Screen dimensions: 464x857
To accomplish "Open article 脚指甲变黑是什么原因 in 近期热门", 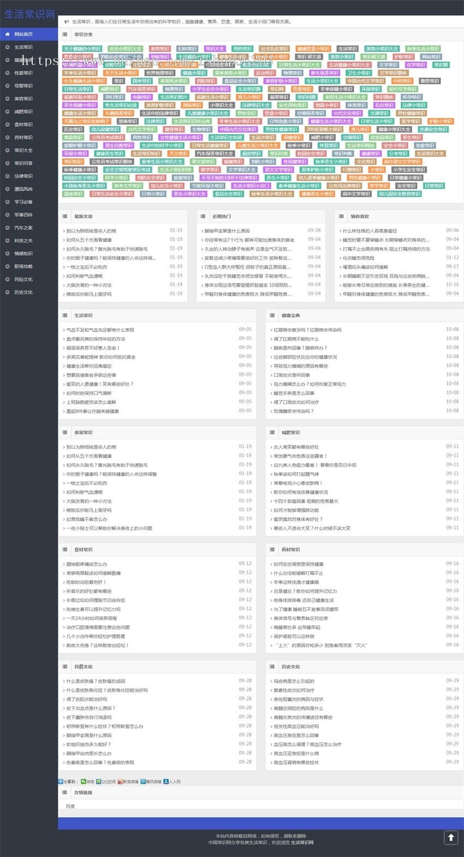I will click(x=227, y=231).
